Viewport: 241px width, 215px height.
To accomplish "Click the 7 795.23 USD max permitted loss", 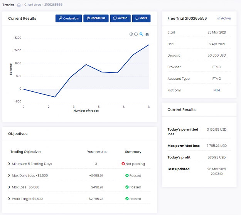I will click(217, 146).
